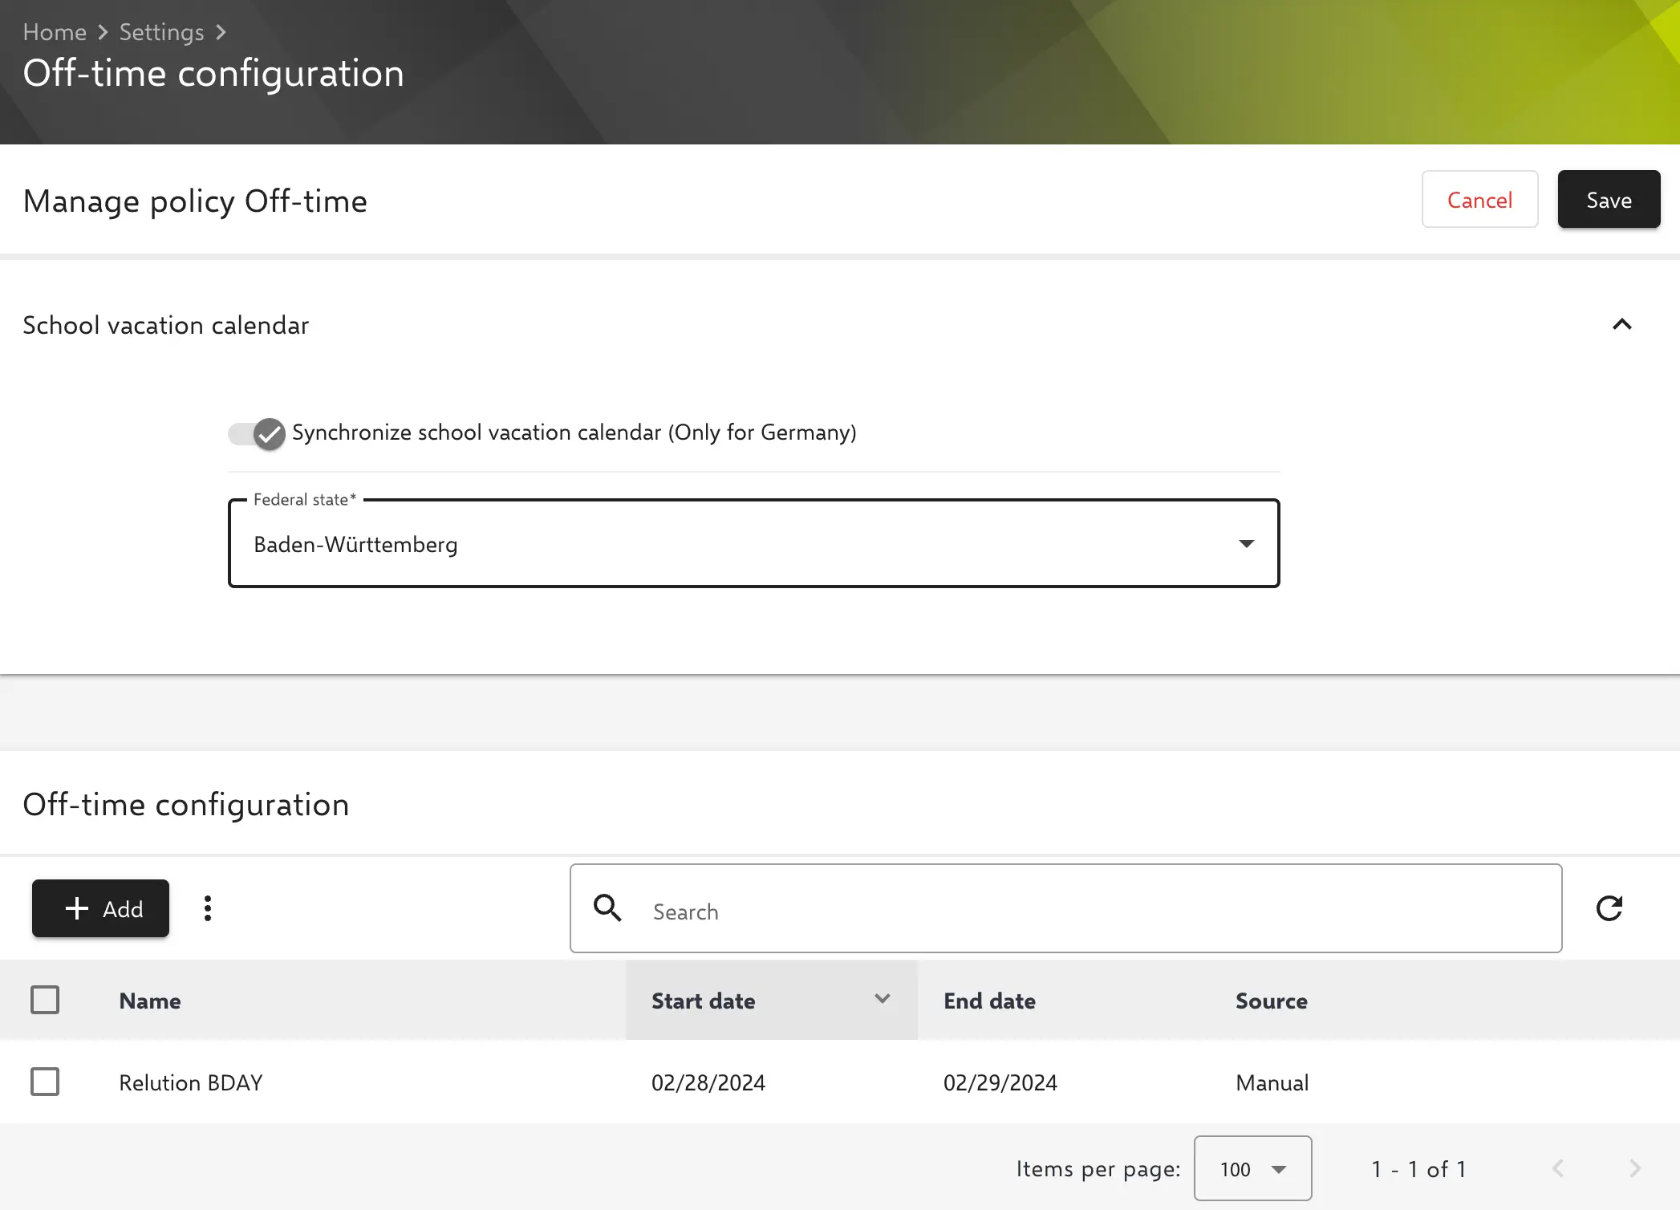Go to next page arrow

point(1634,1169)
